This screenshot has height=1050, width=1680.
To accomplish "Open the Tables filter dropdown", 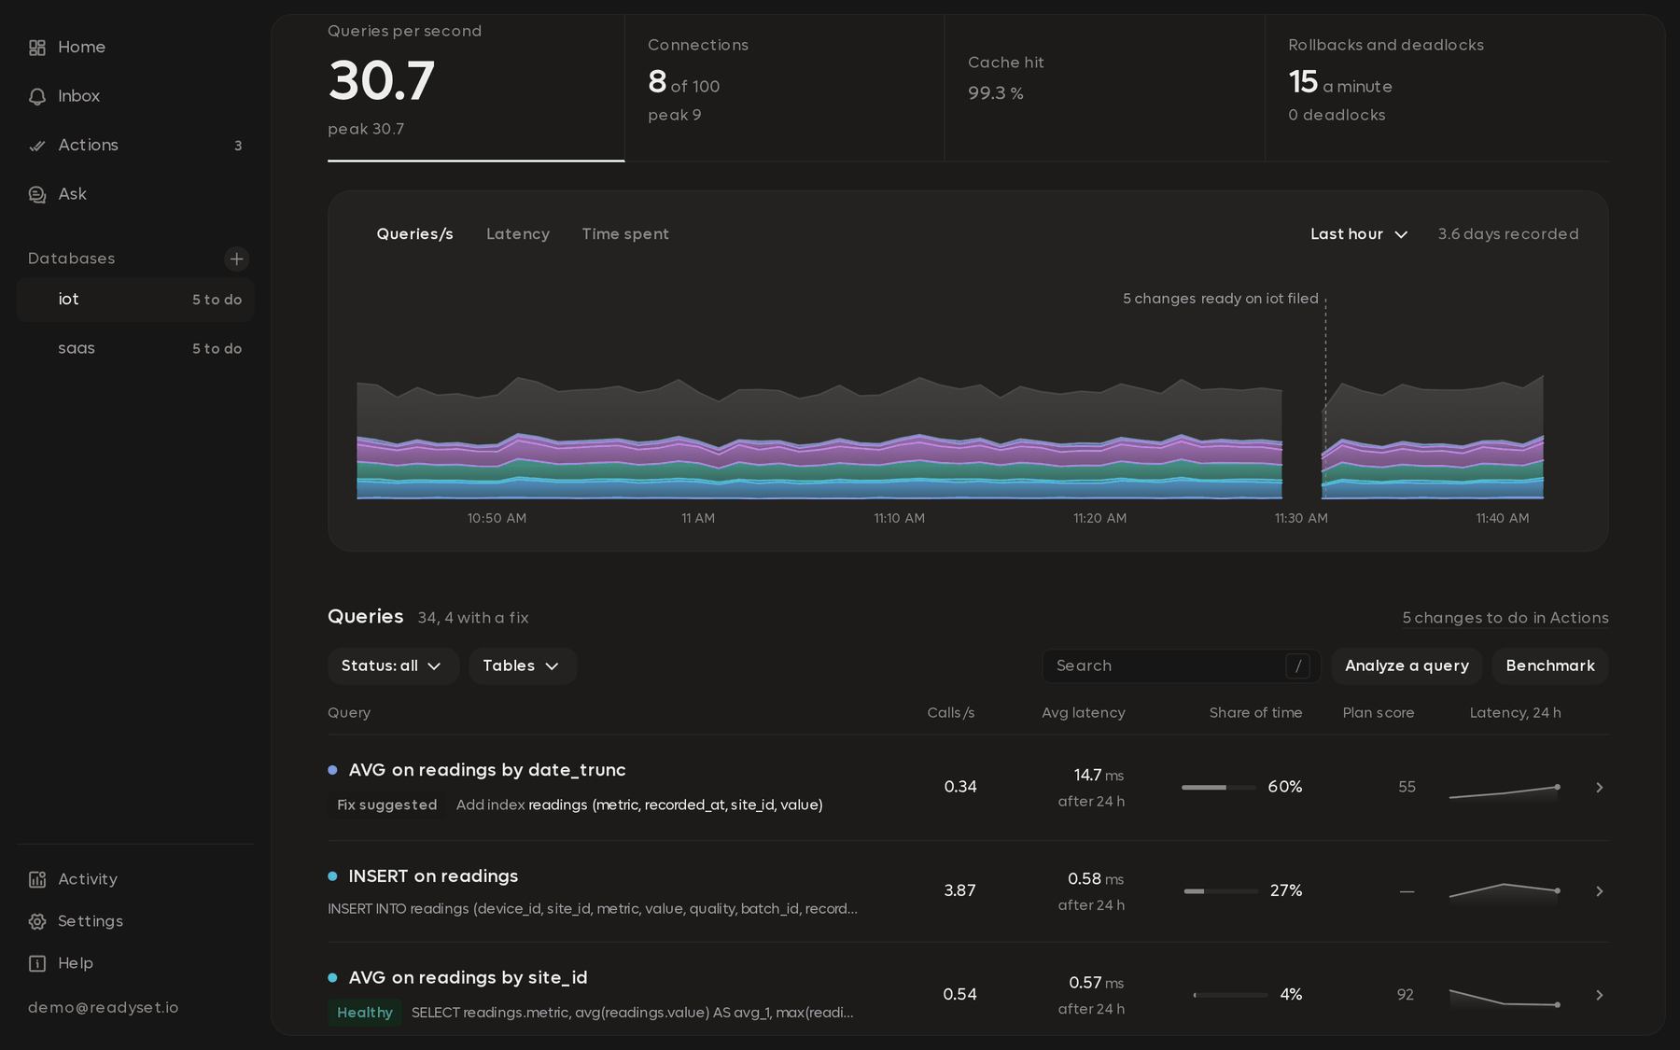I will pyautogui.click(x=522, y=665).
